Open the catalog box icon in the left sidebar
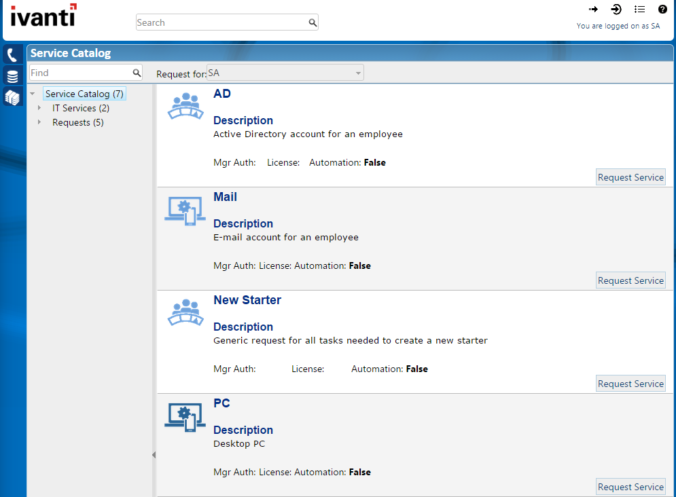Screen dimensions: 676x497 tap(12, 97)
